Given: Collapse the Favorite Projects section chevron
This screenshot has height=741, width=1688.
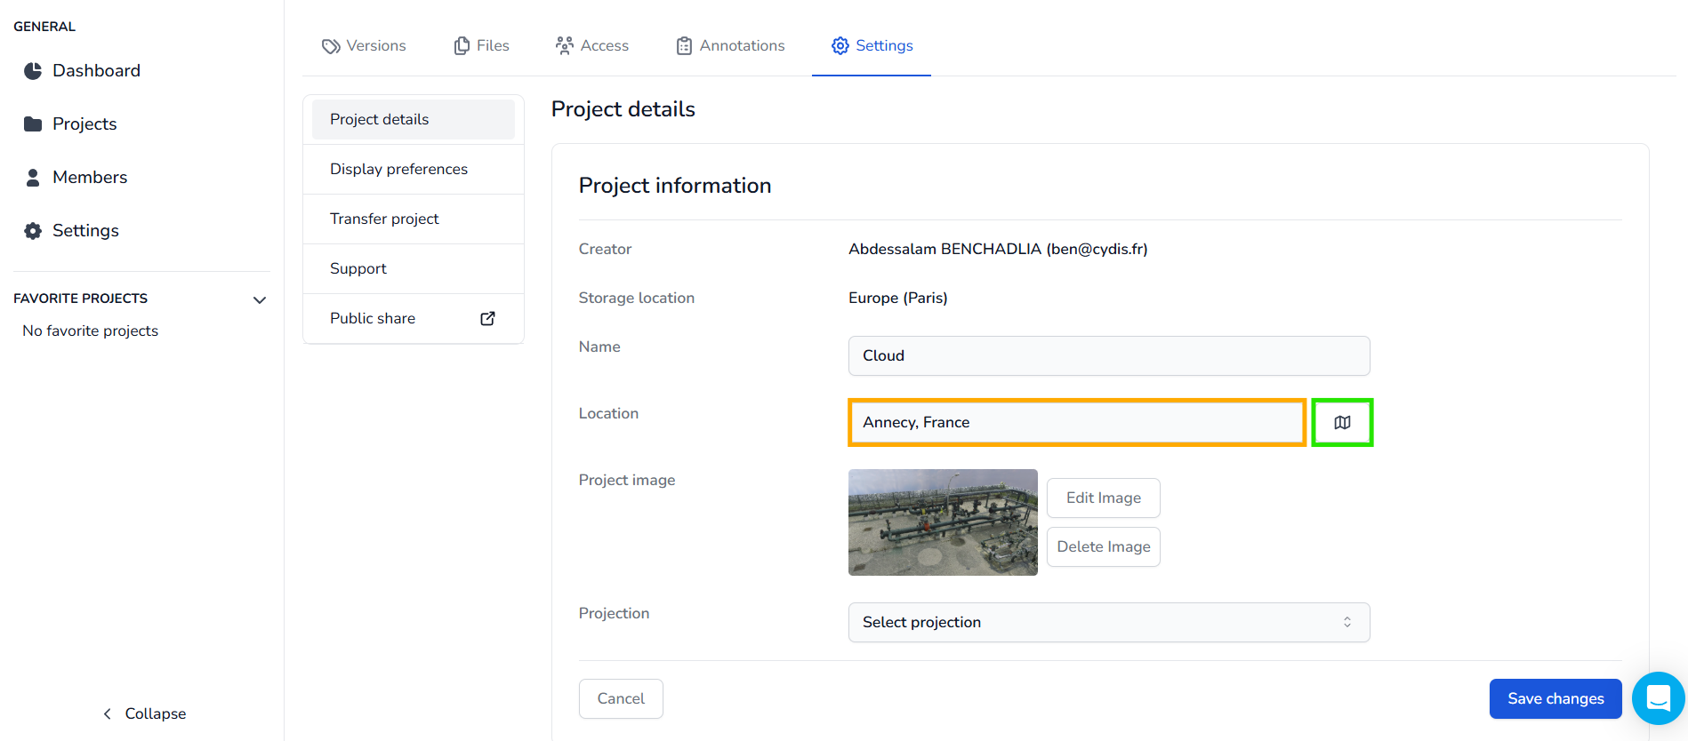Looking at the screenshot, I should 260,300.
